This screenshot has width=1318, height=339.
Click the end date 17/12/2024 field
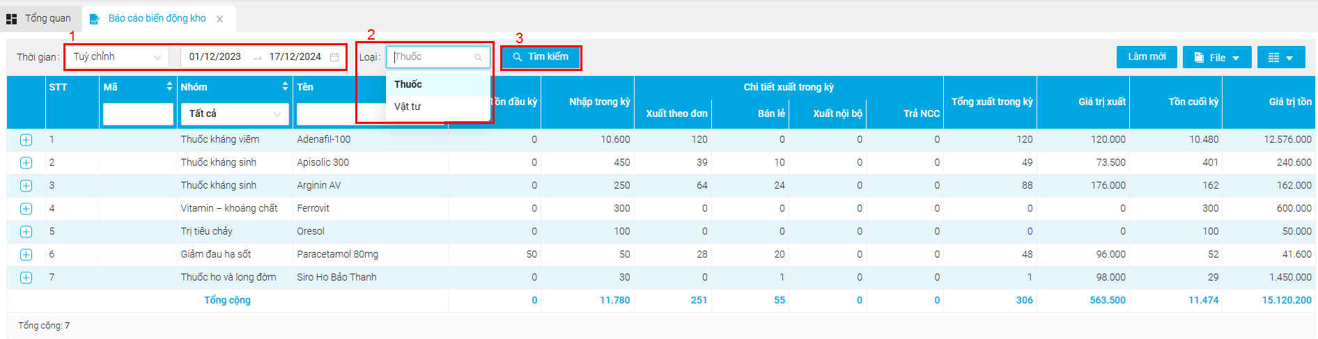pyautogui.click(x=295, y=56)
